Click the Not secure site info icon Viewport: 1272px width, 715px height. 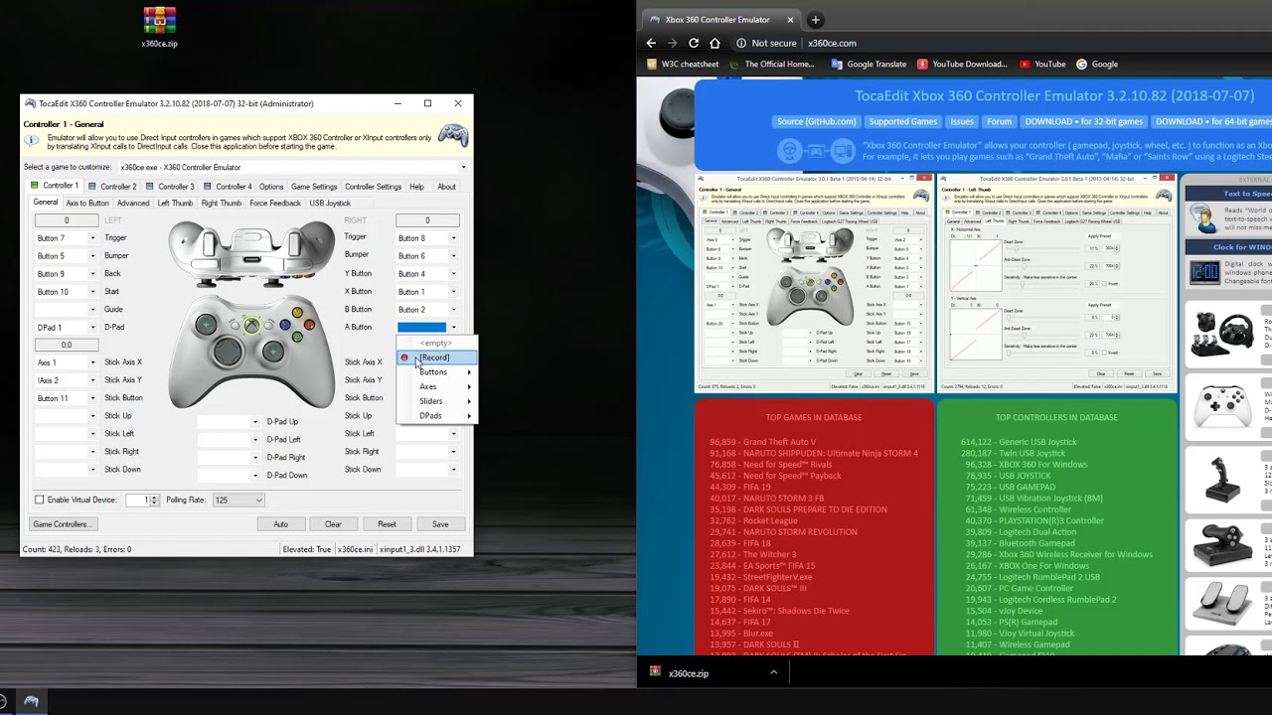741,43
